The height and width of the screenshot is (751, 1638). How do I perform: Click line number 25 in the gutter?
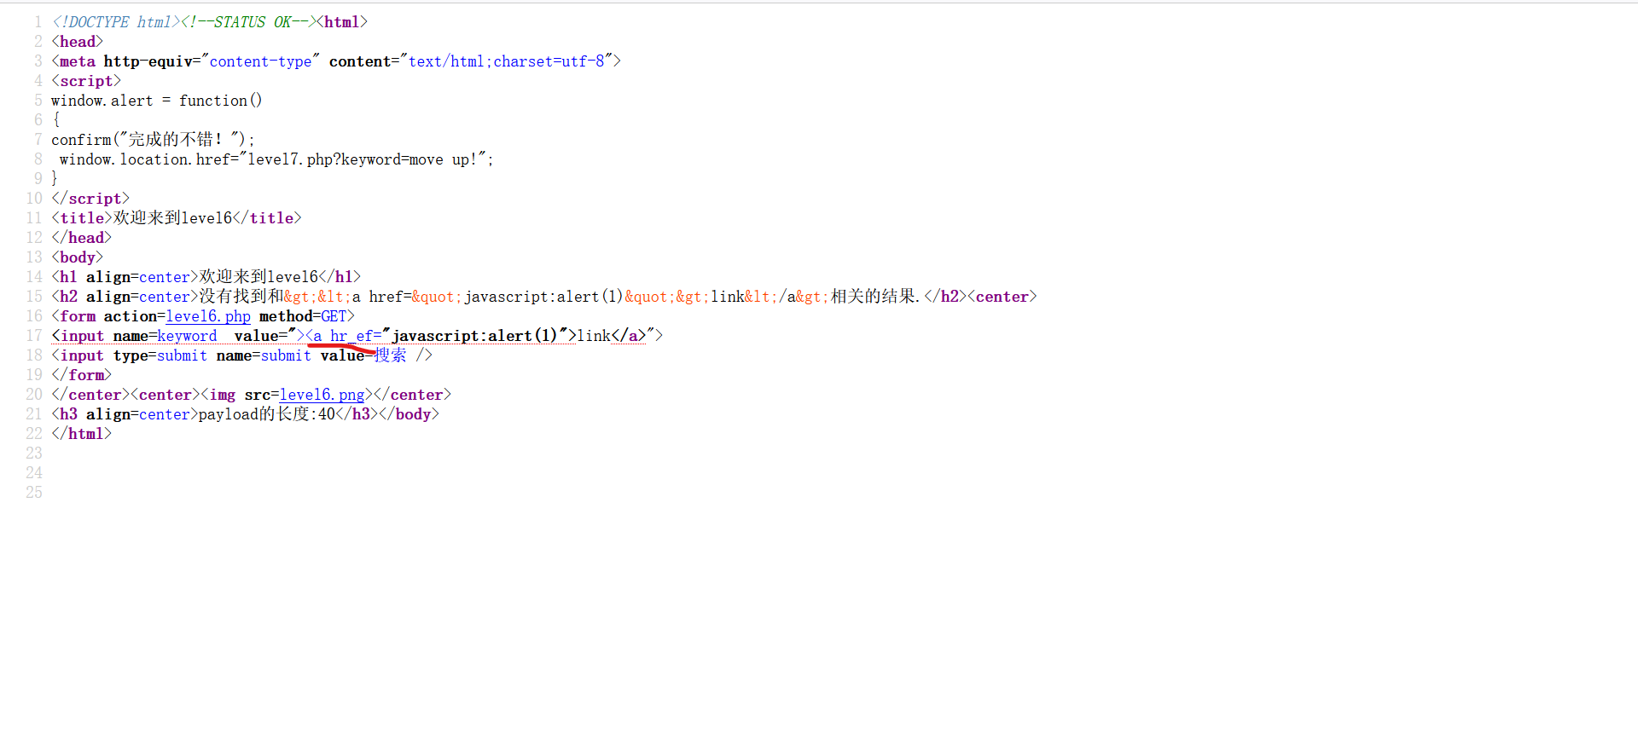pyautogui.click(x=34, y=493)
